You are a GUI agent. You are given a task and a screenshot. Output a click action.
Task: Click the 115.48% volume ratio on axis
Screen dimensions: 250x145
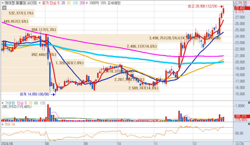tap(241, 120)
